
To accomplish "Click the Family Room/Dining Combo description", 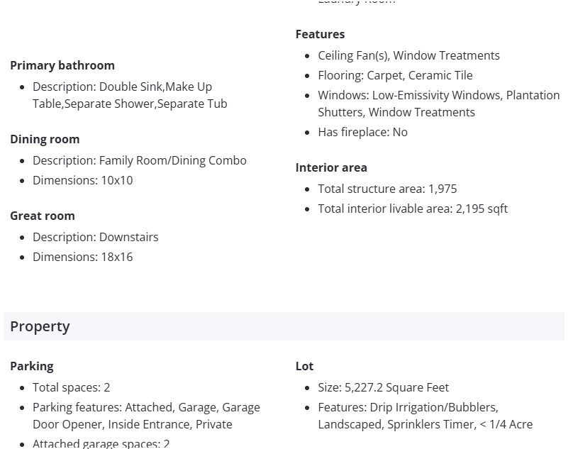I will (x=140, y=160).
